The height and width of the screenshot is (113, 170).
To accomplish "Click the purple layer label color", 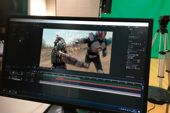I will [9, 77].
